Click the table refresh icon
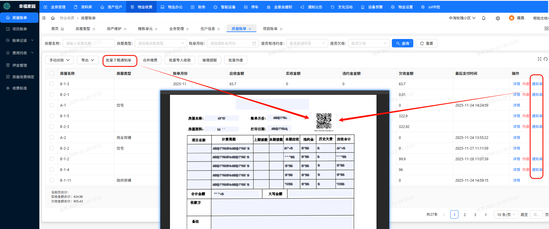 pos(546,59)
